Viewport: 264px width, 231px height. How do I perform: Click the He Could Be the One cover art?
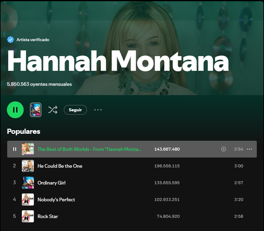pos(28,166)
